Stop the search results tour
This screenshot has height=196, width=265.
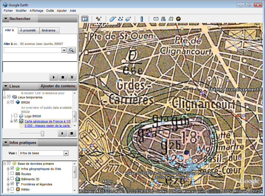click(63, 77)
